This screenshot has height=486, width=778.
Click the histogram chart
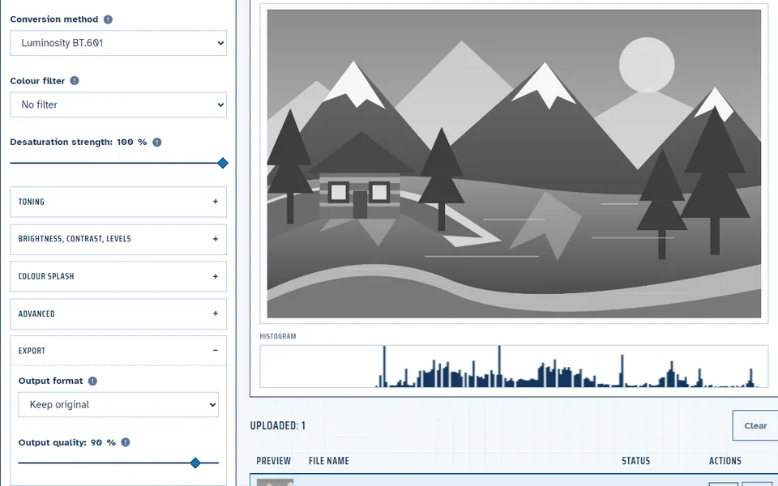[514, 366]
